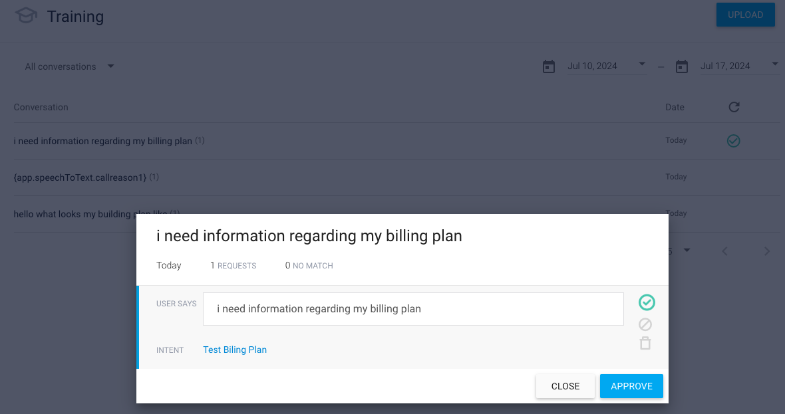Open the 'i need information regarding my billing plan' row
Image resolution: width=785 pixels, height=414 pixels.
tap(396, 141)
